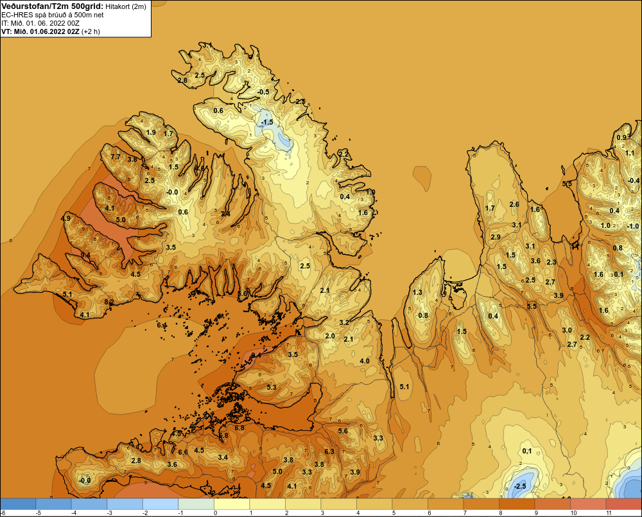Click the '2.0' temperature value
Screen dimensions: 642x517
(x=330, y=336)
